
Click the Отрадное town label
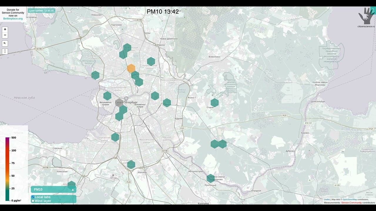[256, 191]
